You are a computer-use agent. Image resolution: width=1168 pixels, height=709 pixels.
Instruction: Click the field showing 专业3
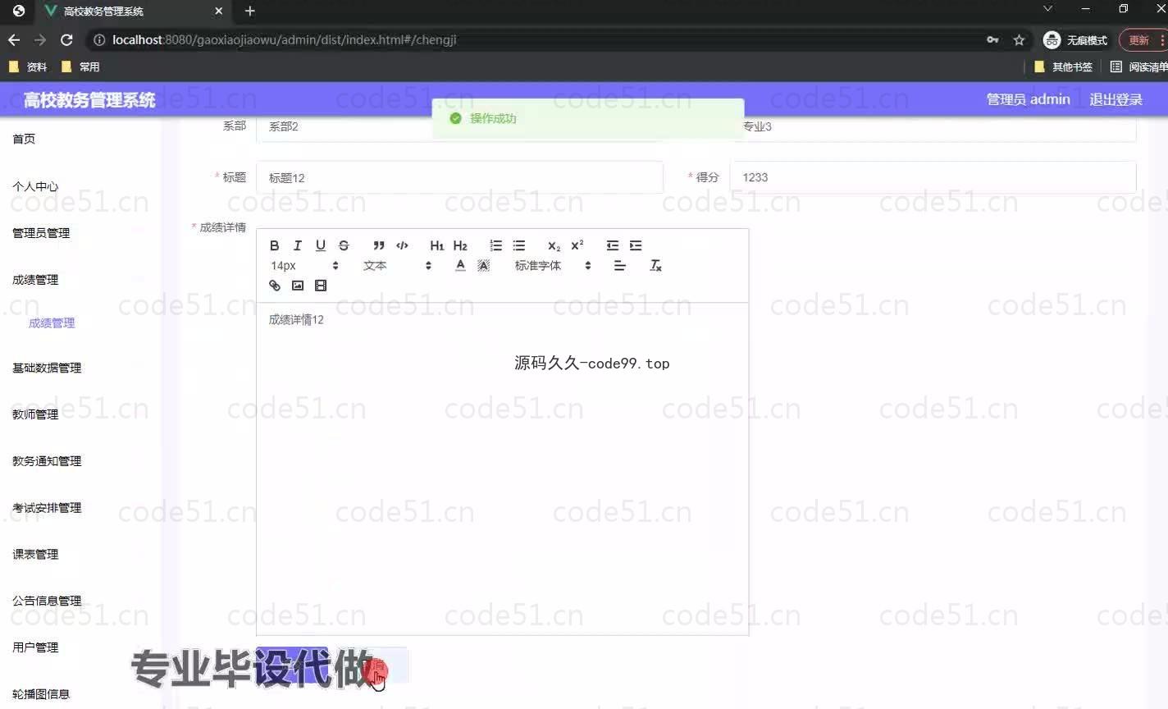pyautogui.click(x=933, y=127)
